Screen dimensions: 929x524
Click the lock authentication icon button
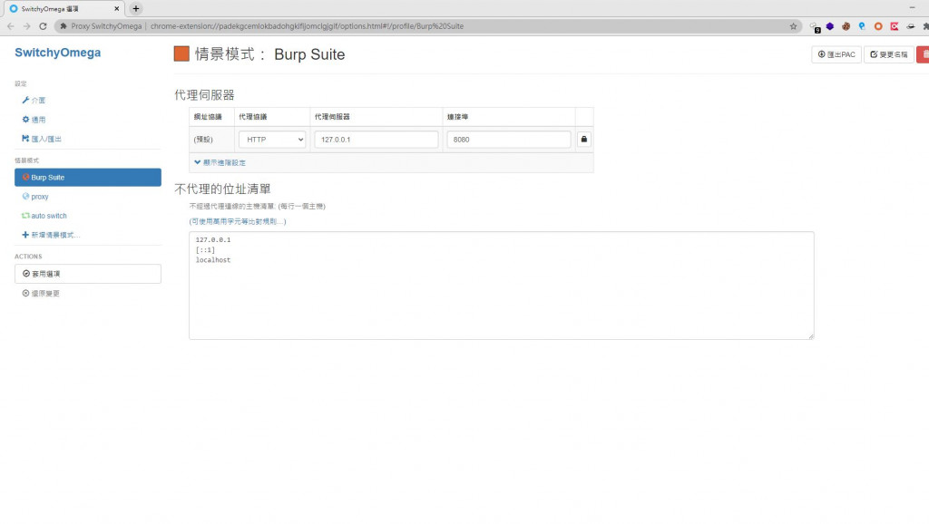click(583, 139)
